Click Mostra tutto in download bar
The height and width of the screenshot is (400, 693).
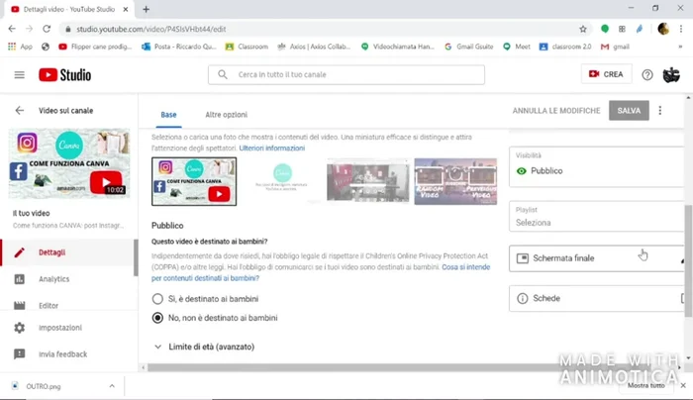[645, 385]
